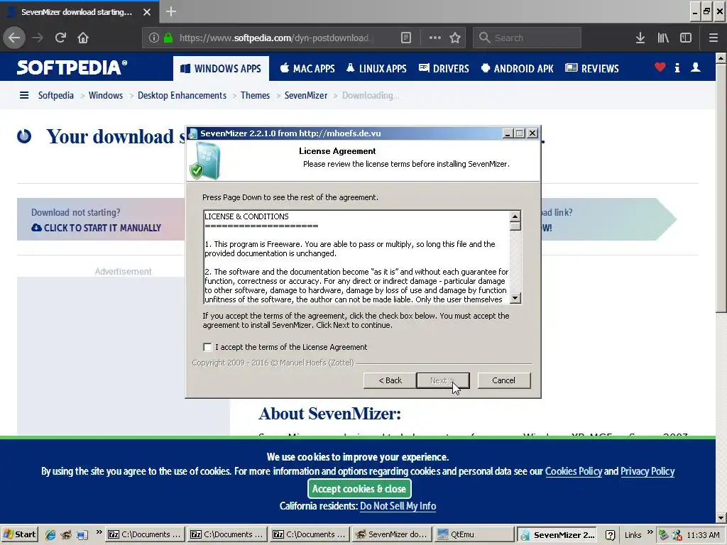Screen dimensions: 727x545
Task: Click the Softpedia info icon
Action: (x=677, y=67)
